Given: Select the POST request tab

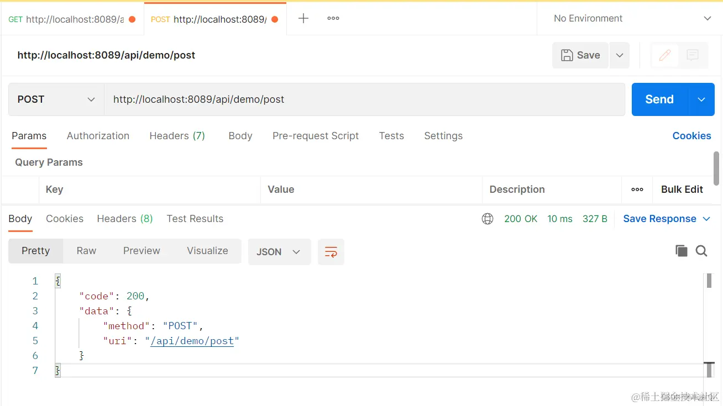Looking at the screenshot, I should [x=215, y=19].
